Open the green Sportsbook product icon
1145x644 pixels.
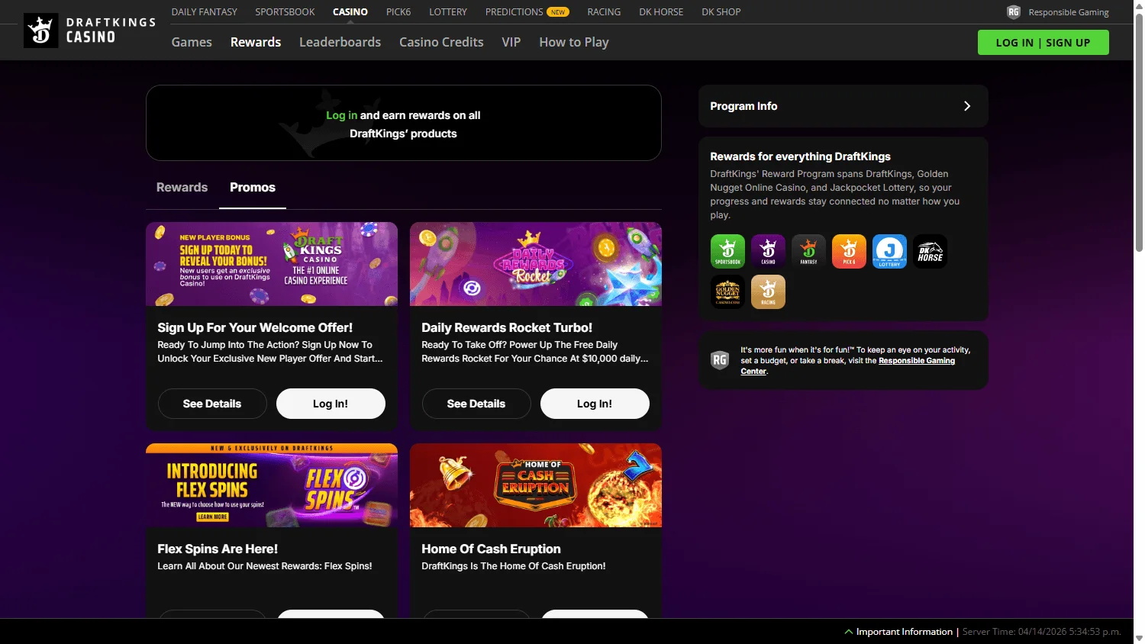pyautogui.click(x=727, y=251)
